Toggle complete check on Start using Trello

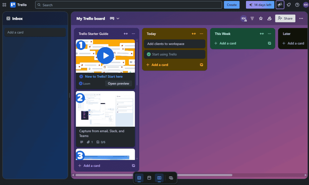149,54
